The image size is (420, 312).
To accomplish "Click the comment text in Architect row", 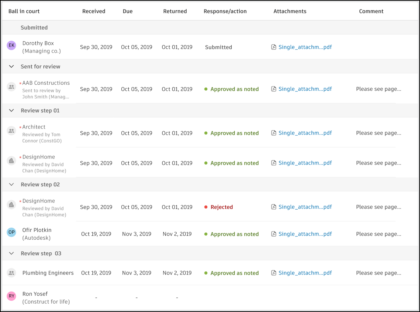I will click(378, 133).
